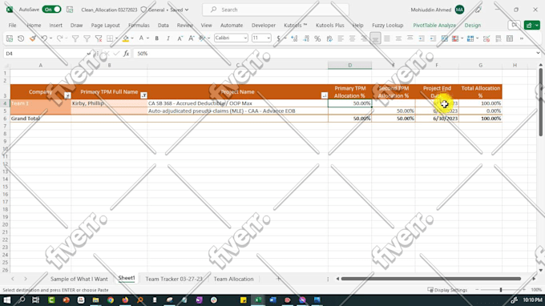
Task: Apply bold formatting
Action: 157,38
